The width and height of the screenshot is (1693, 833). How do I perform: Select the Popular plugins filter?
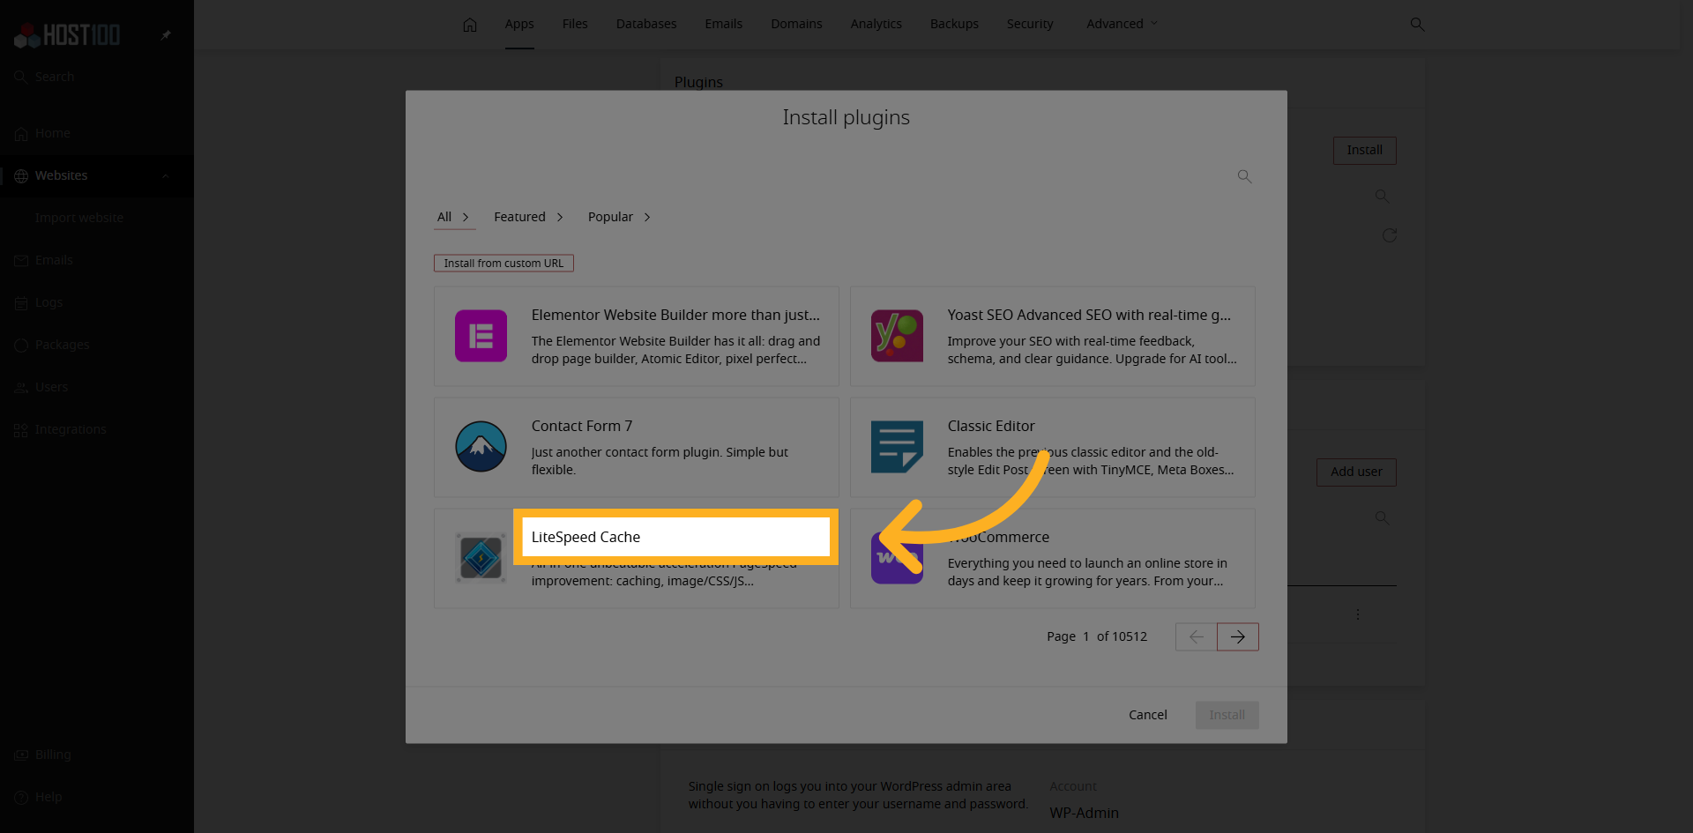pyautogui.click(x=619, y=217)
